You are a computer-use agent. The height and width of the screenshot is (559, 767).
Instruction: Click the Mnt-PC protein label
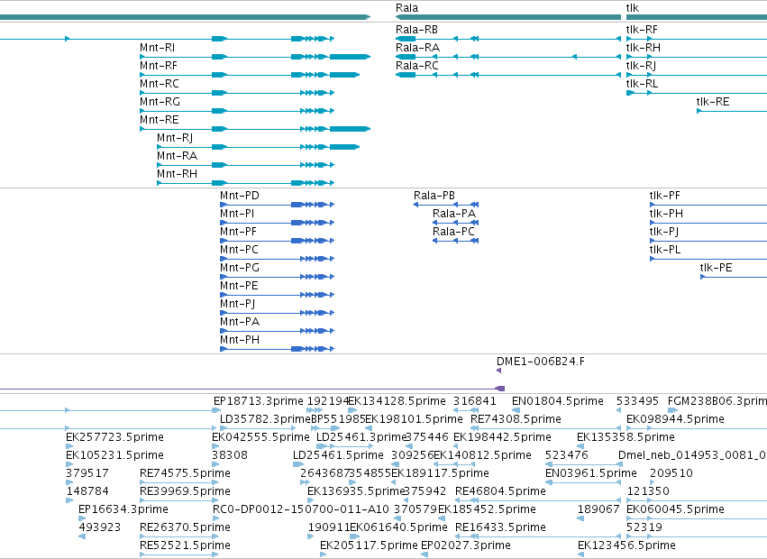click(239, 250)
